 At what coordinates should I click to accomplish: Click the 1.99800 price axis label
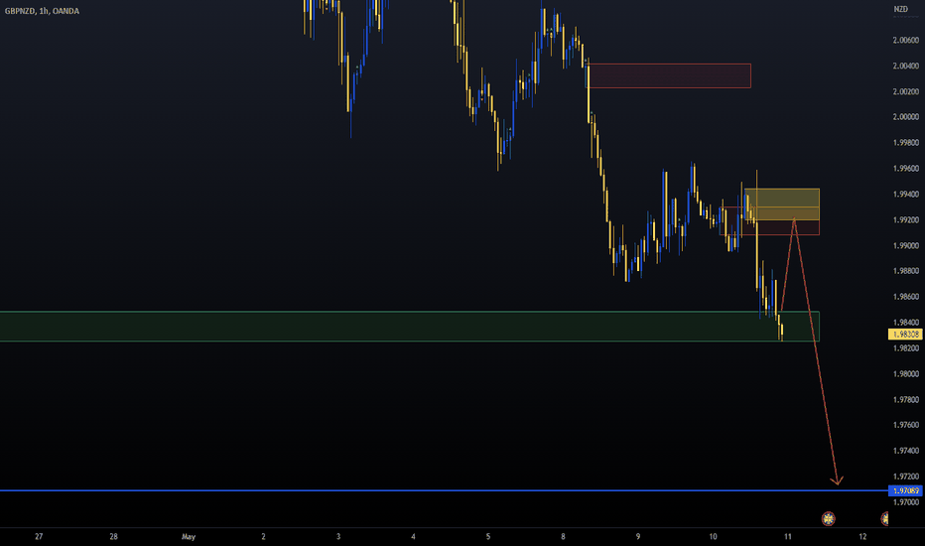click(905, 142)
